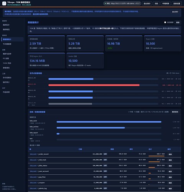Click the TiScope logo icon
The width and height of the screenshot is (184, 192).
[x=4, y=3]
